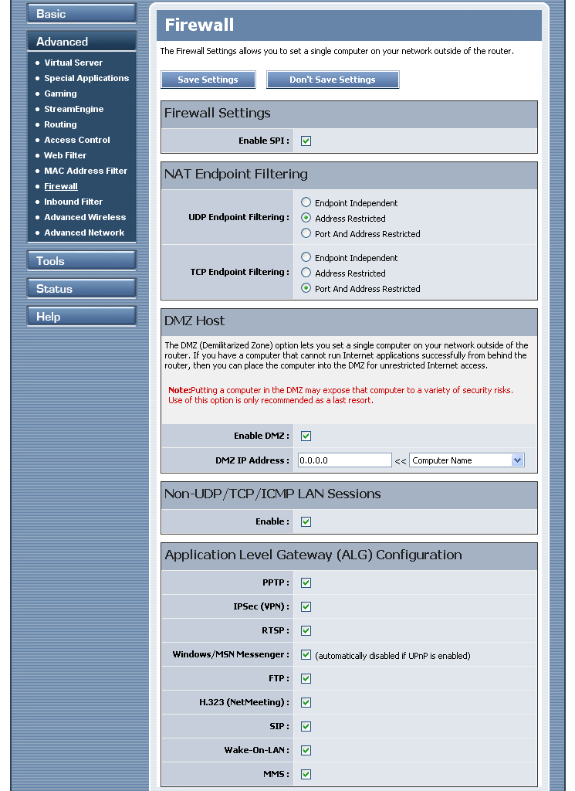Select TCP Port And Address Restricted option

point(306,288)
